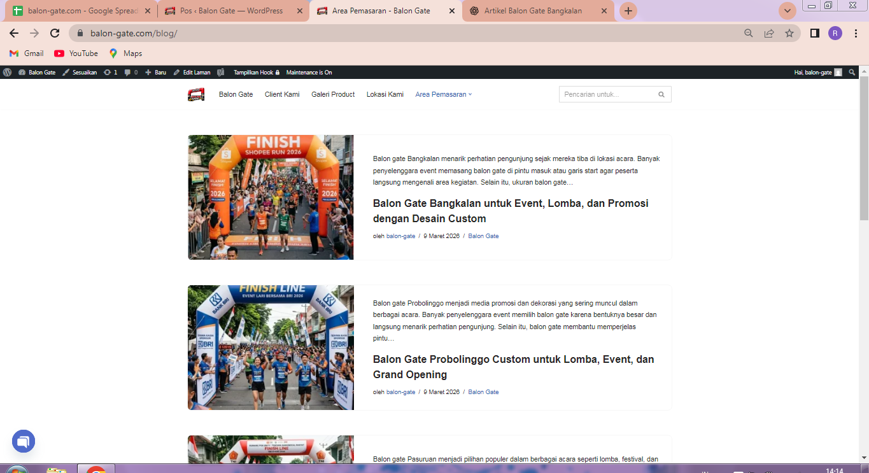Open Sesuaikan customizer in admin bar
The height and width of the screenshot is (473, 869).
(x=80, y=73)
